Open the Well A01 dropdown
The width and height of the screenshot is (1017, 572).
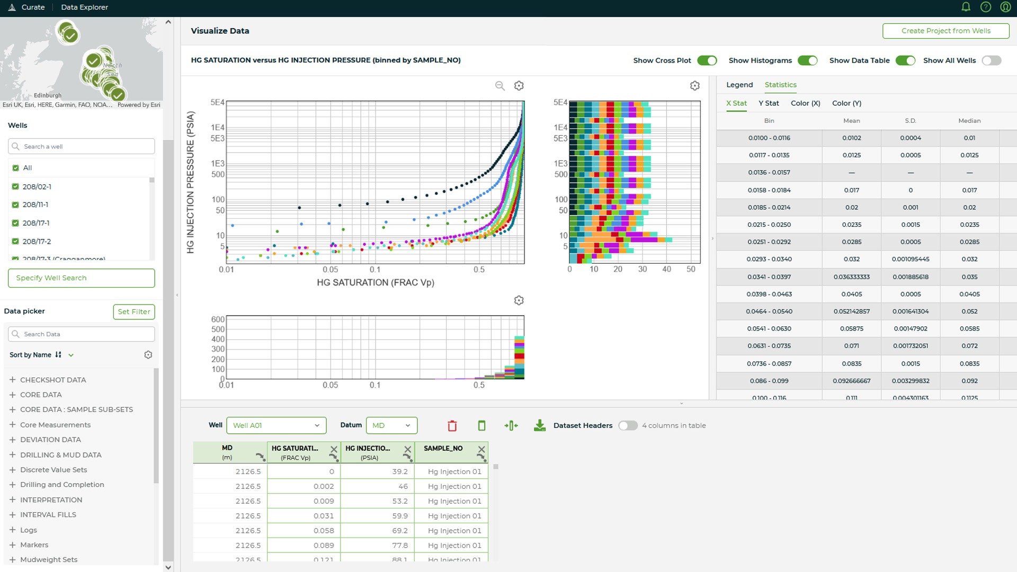276,426
